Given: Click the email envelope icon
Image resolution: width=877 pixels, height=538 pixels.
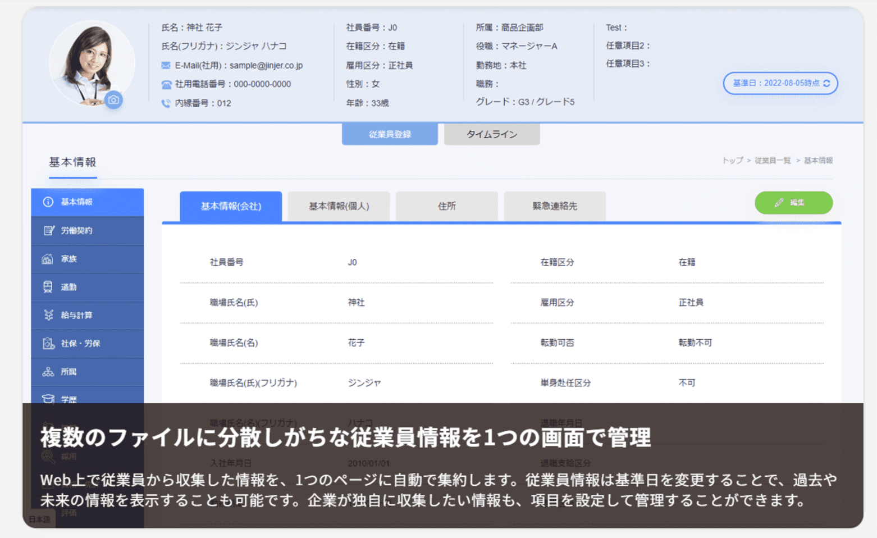Looking at the screenshot, I should click(x=166, y=66).
